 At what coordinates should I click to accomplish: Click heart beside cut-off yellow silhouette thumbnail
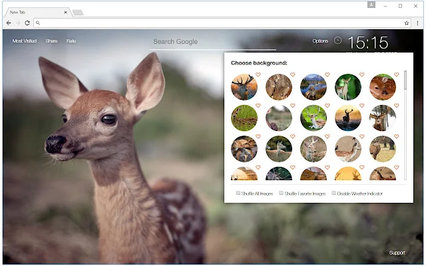coord(362,167)
